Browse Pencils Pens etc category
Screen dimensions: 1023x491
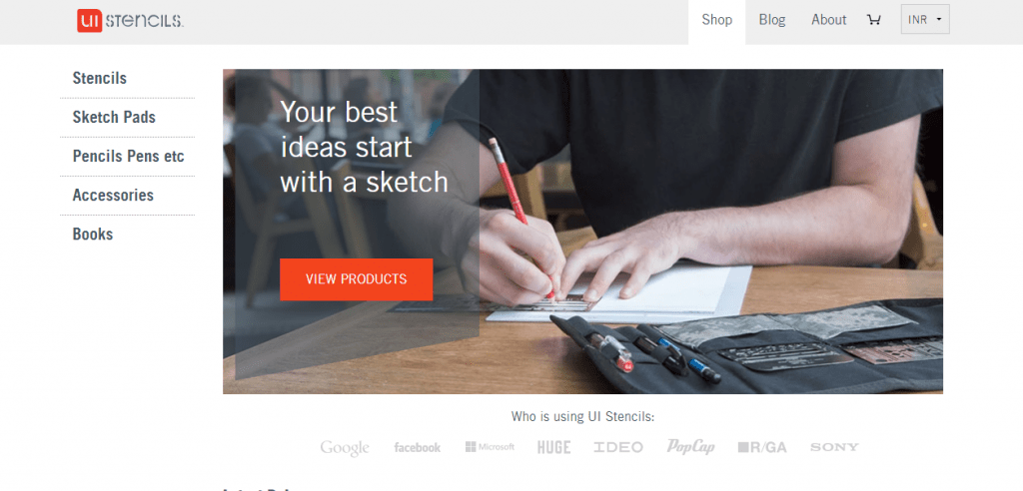[127, 157]
